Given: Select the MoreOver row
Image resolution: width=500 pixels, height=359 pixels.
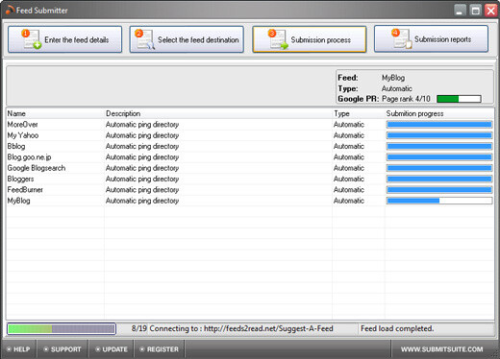Looking at the screenshot, I should 250,125.
